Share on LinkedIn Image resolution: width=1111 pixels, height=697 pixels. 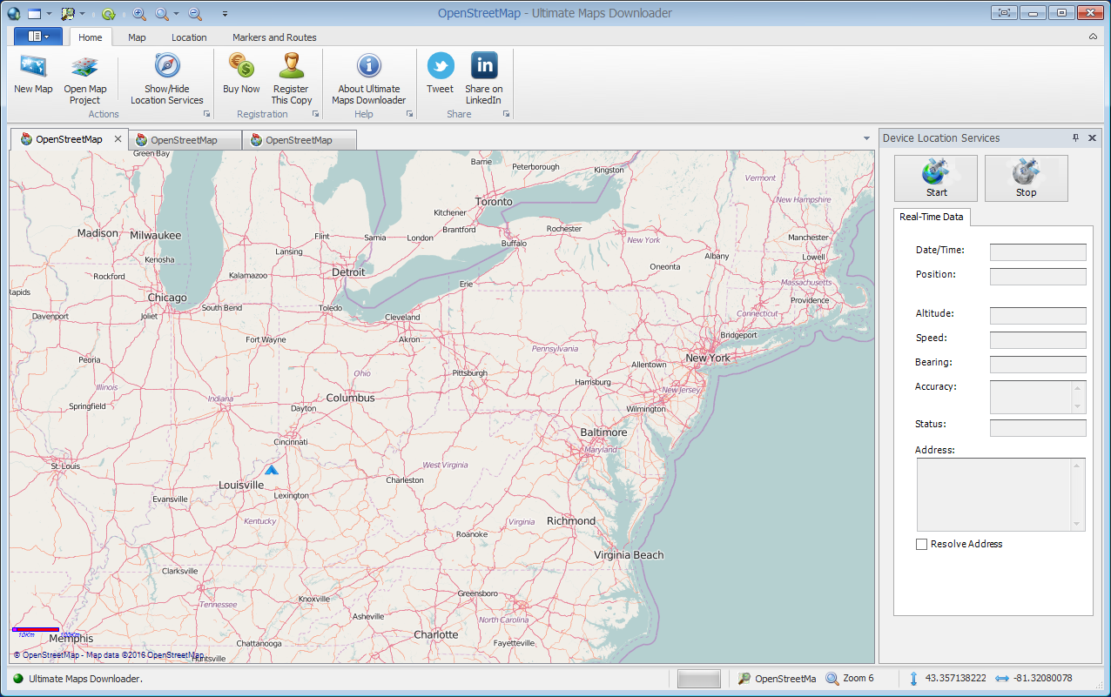click(484, 66)
